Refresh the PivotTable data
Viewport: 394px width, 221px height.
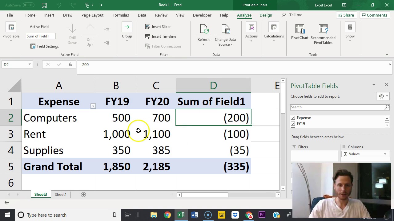pos(203,35)
